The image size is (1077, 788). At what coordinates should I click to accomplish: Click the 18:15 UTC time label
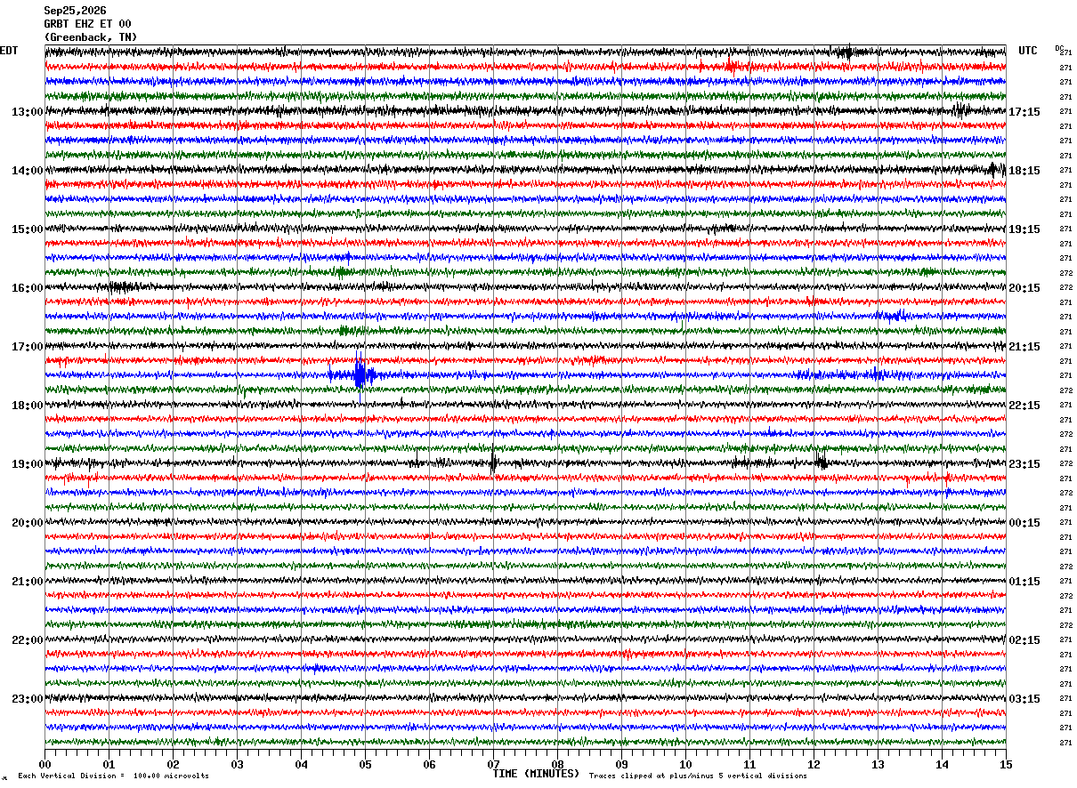pos(1024,171)
